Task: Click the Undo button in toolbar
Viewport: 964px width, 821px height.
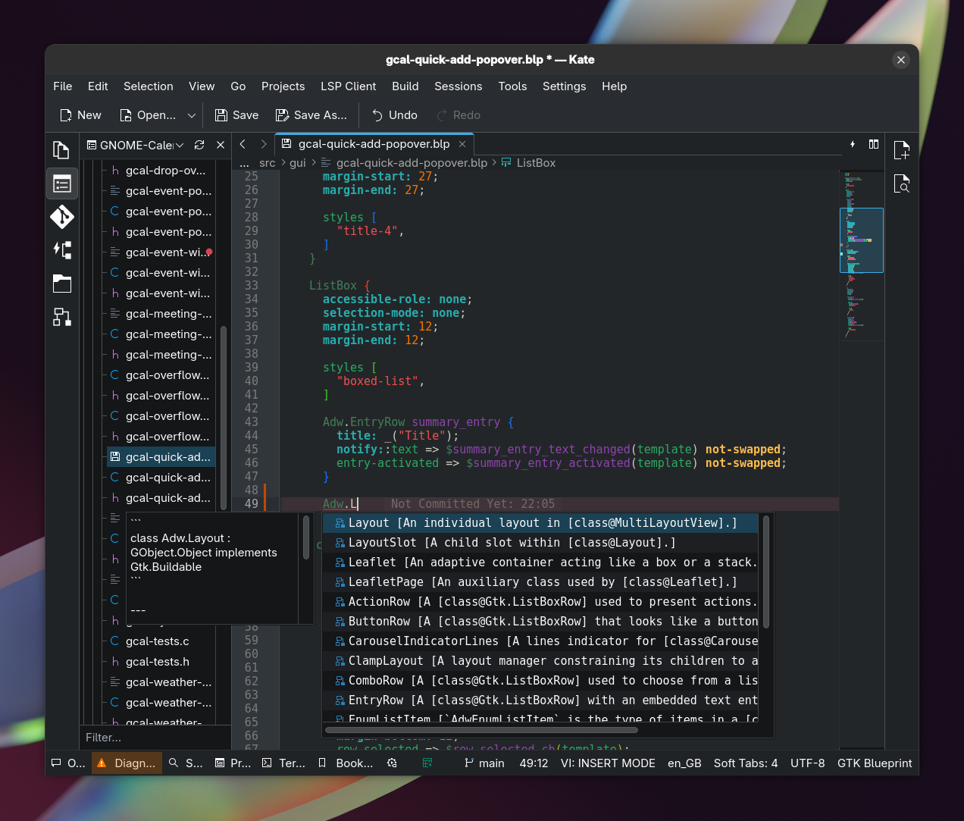Action: coord(394,115)
